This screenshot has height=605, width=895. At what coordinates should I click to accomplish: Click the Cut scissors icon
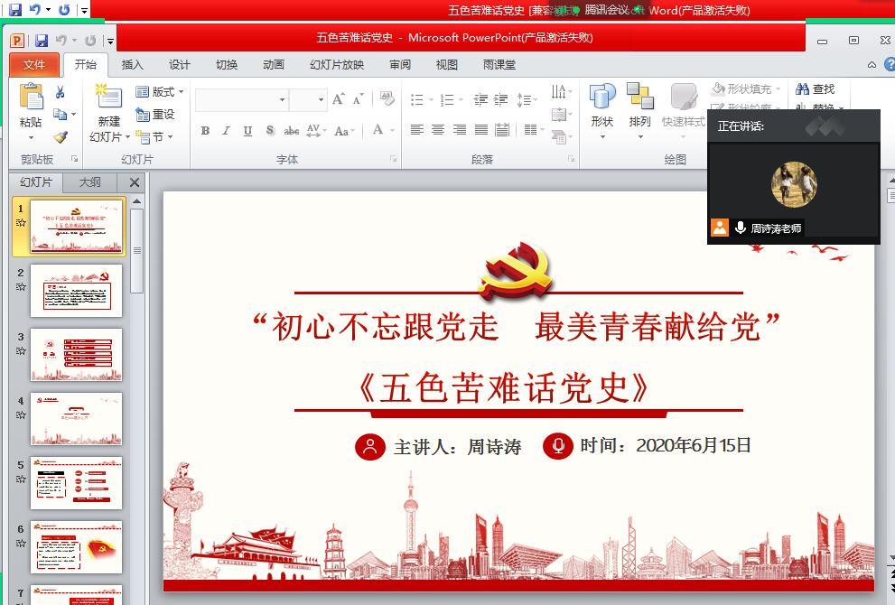pos(60,92)
